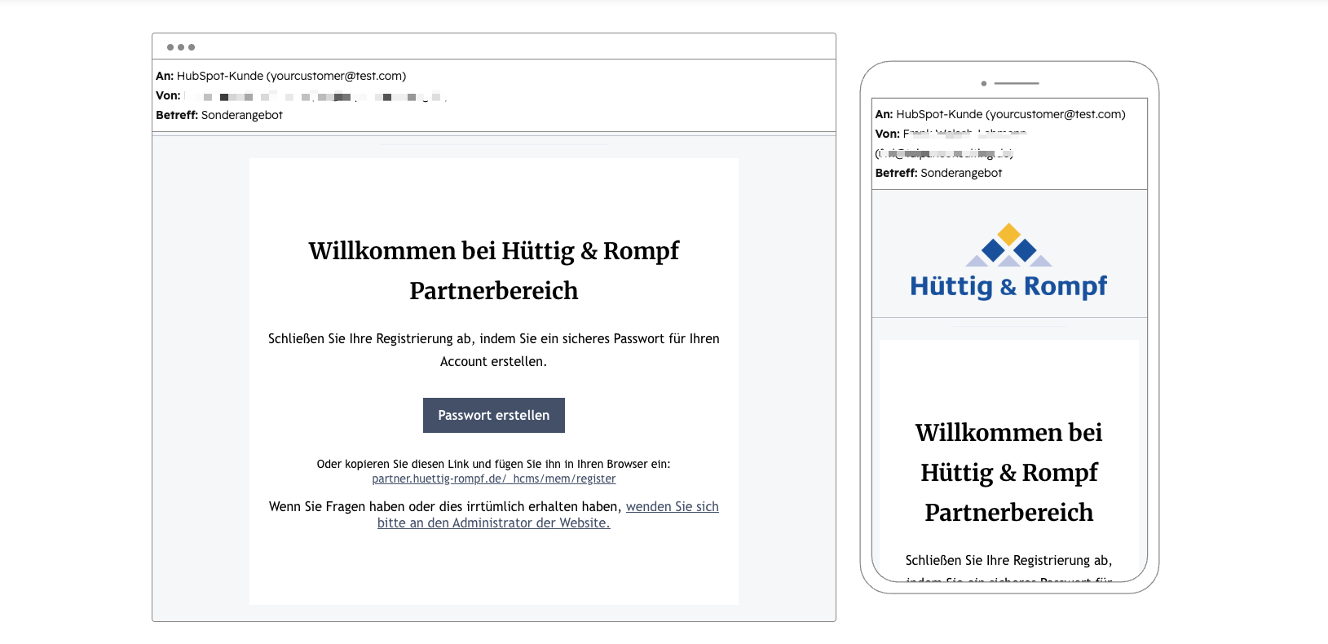This screenshot has width=1328, height=644.
Task: Click the mobile preview 'Betreff: Sonderangebot' line
Action: point(938,173)
